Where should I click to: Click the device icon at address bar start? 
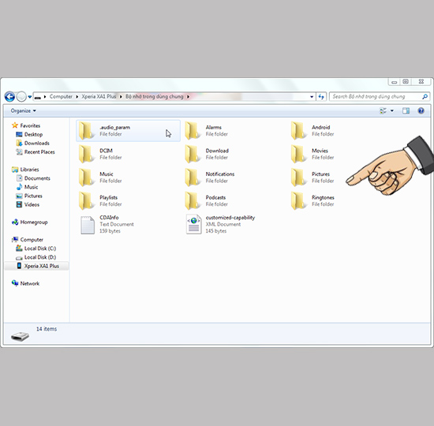(38, 97)
